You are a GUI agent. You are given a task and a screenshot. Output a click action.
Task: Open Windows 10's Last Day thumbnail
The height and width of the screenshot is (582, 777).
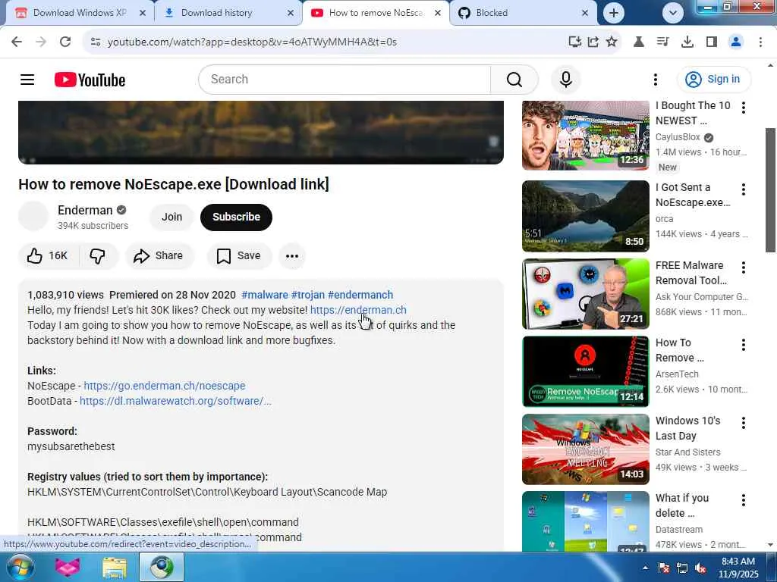tap(585, 449)
